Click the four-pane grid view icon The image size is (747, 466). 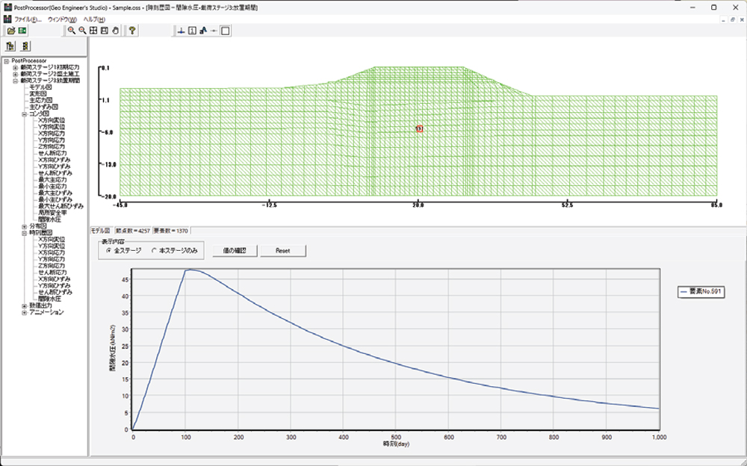coord(93,31)
